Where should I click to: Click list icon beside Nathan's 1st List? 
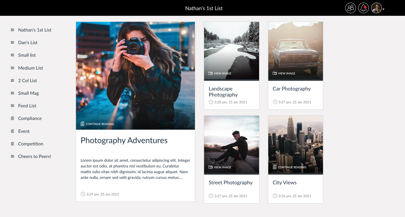(x=12, y=30)
